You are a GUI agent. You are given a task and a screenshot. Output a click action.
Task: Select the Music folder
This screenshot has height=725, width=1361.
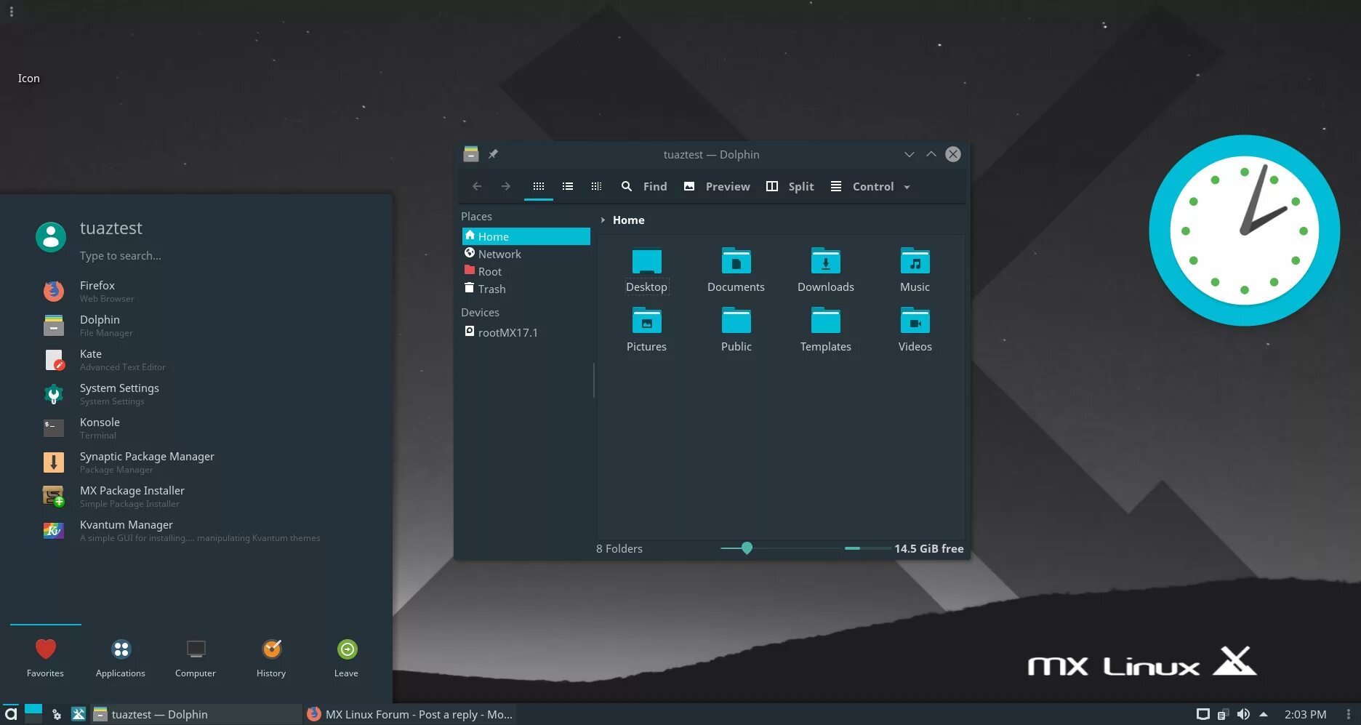915,271
